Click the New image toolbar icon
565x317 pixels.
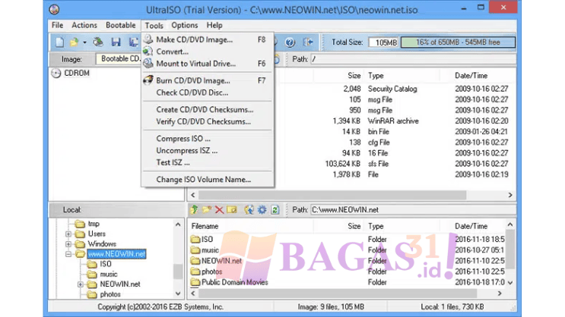point(59,42)
